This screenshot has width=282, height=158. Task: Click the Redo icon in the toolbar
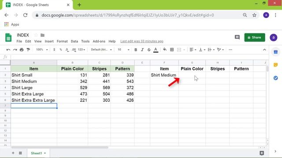(x=15, y=50)
